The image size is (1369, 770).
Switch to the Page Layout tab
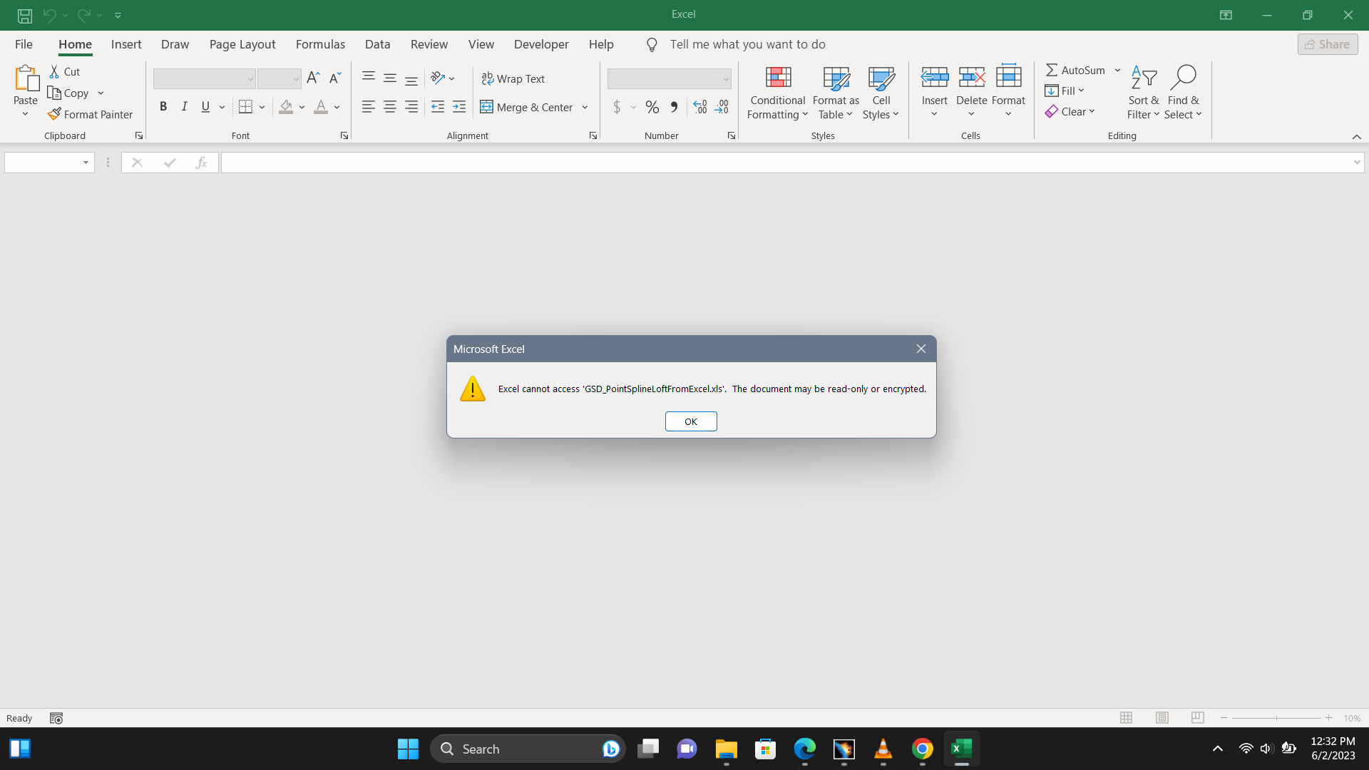tap(242, 44)
